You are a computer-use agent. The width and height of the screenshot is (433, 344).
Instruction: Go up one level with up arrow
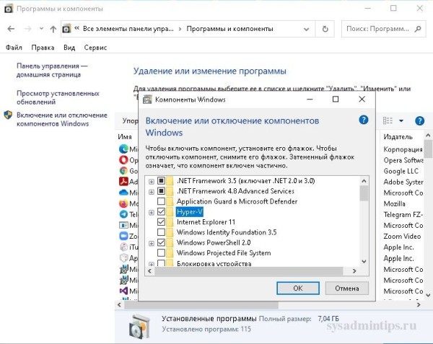(x=53, y=29)
